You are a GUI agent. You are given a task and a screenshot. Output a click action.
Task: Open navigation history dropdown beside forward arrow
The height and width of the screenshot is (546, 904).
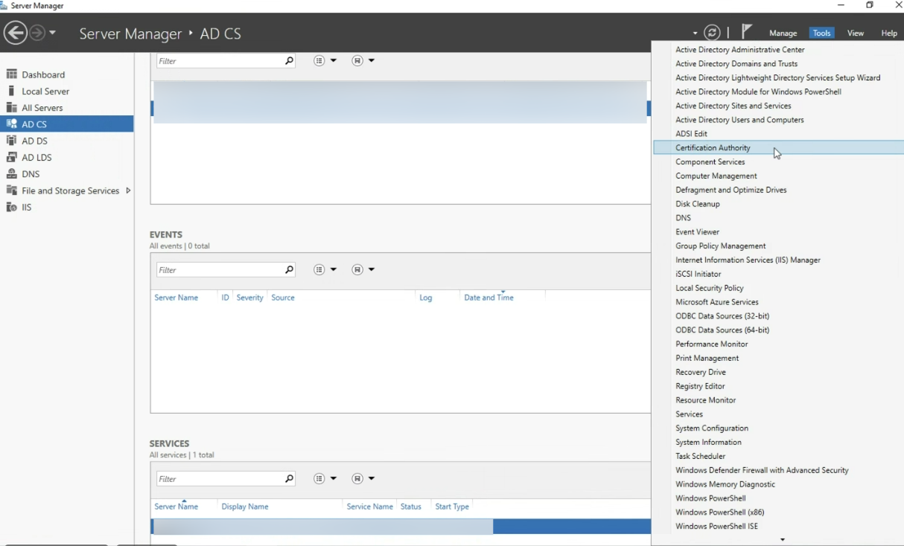52,33
